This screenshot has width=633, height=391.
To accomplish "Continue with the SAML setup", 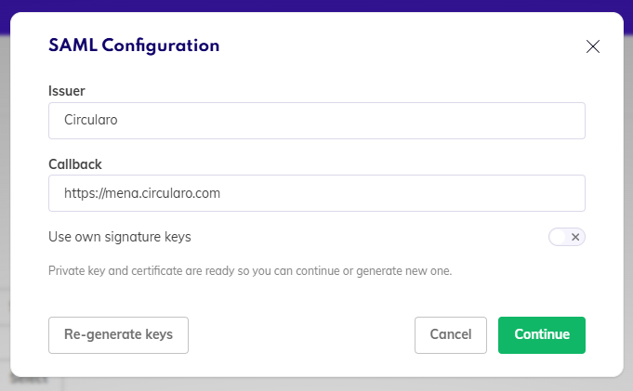I will coord(542,335).
